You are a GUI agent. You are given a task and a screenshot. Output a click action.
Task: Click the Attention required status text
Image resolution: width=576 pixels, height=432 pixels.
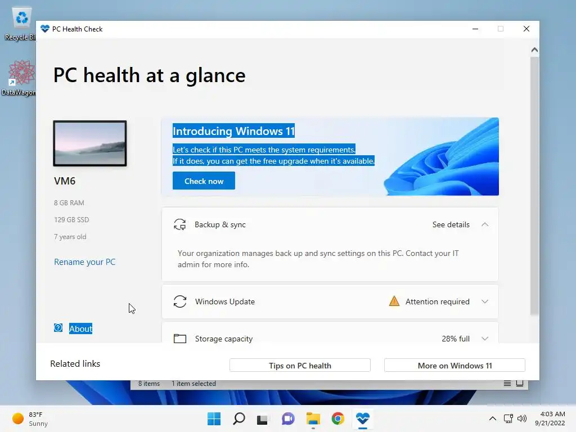pos(438,301)
